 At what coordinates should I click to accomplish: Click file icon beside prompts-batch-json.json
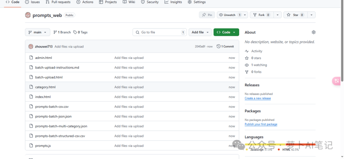pyautogui.click(x=31, y=116)
